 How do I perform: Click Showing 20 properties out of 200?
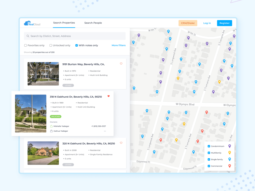[39, 52]
